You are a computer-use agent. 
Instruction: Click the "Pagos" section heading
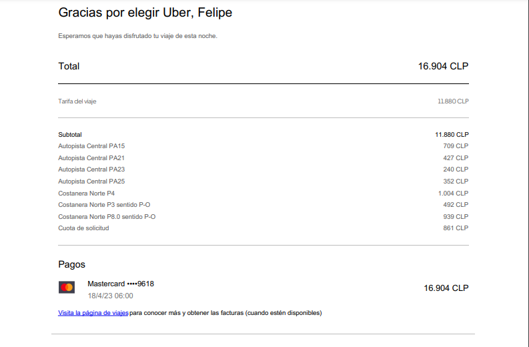click(71, 264)
